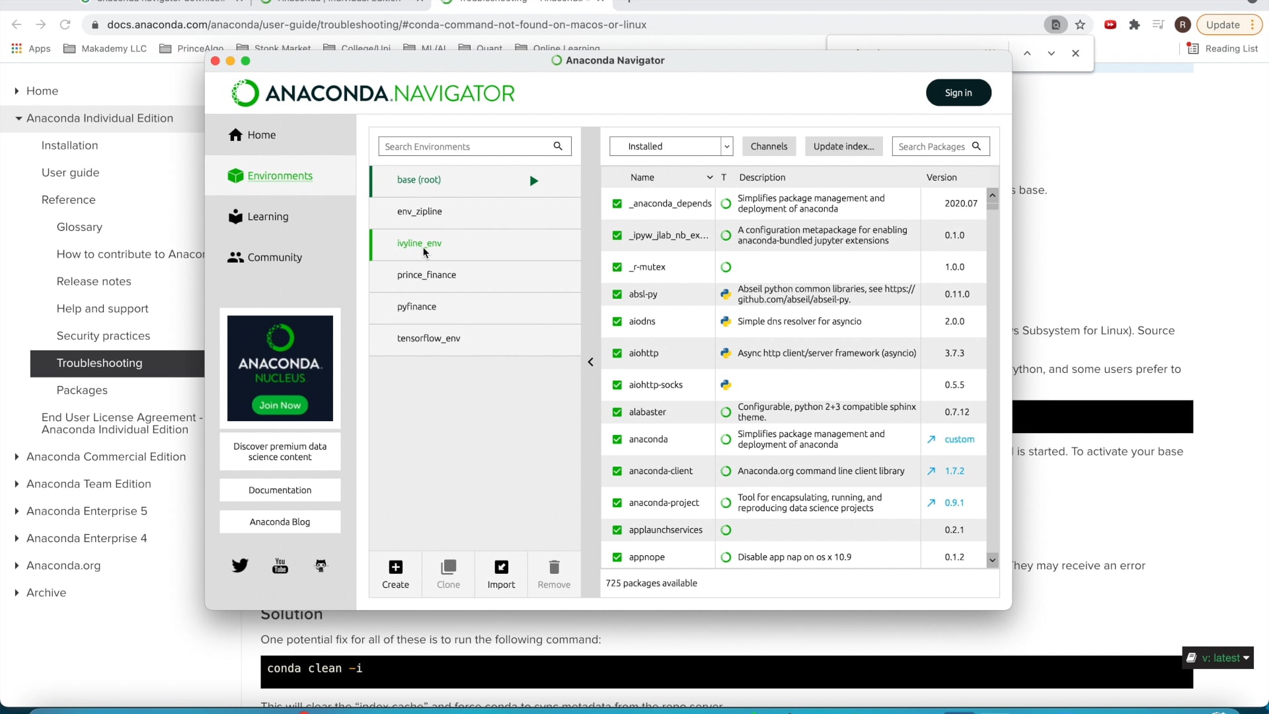Click the upgrade arrow beside anaconda custom
Screen dimensions: 1269x714
[931, 440]
